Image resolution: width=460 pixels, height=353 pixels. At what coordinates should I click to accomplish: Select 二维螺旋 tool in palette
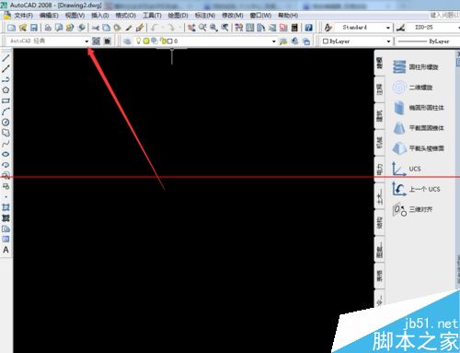412,88
